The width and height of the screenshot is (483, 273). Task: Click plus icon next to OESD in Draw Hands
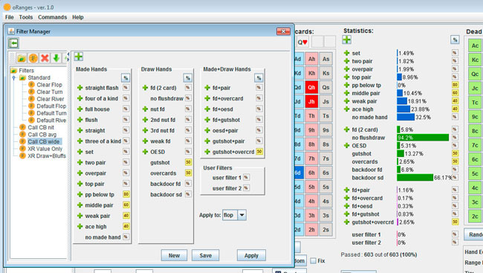[145, 152]
